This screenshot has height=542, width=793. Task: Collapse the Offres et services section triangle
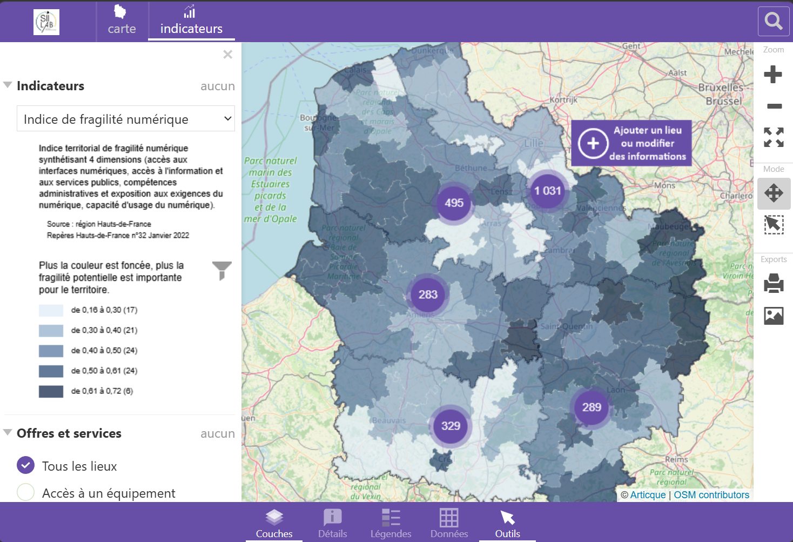pyautogui.click(x=8, y=432)
